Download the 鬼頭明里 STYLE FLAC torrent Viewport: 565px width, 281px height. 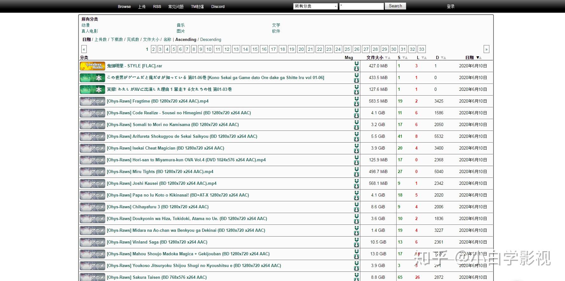[x=357, y=69]
